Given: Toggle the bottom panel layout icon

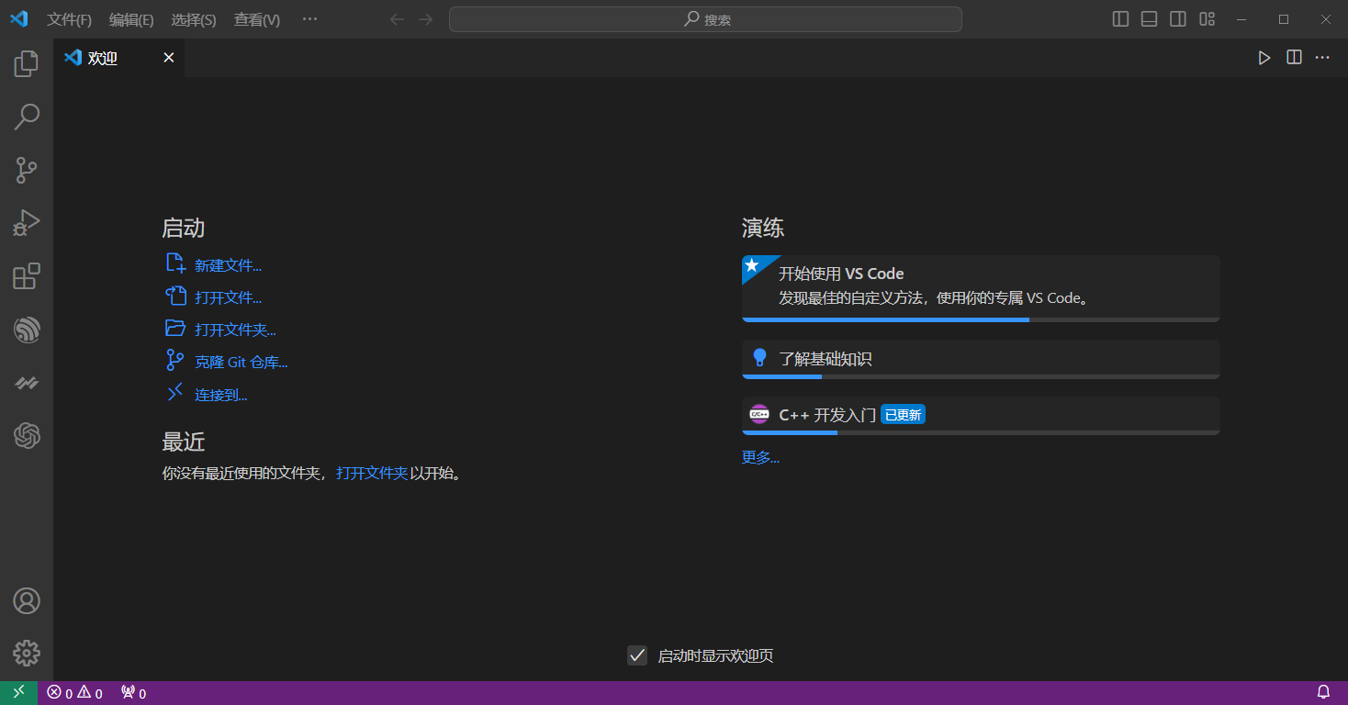Looking at the screenshot, I should point(1149,19).
